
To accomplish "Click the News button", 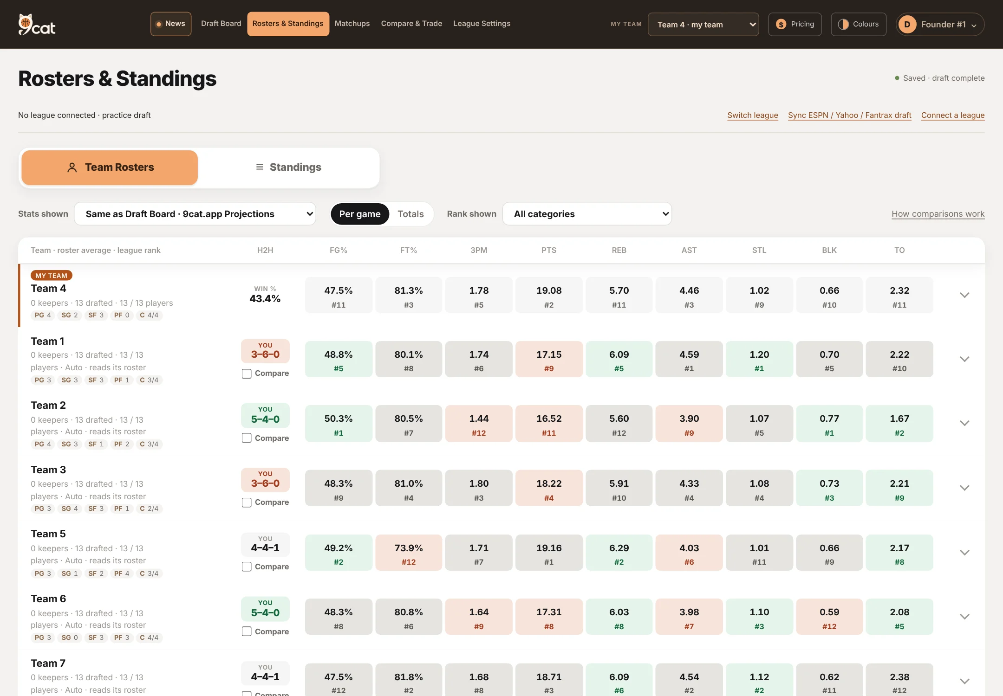I will (171, 24).
